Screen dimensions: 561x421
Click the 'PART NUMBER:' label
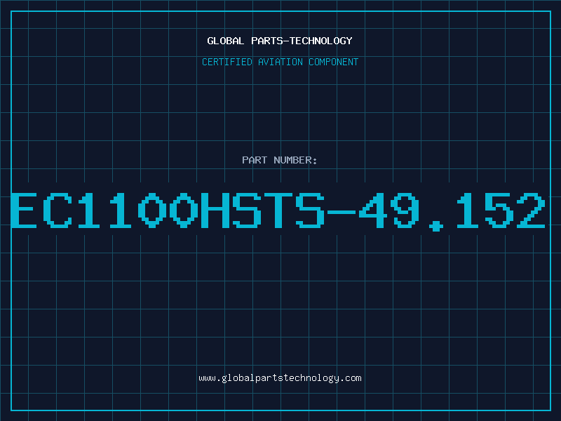click(279, 160)
